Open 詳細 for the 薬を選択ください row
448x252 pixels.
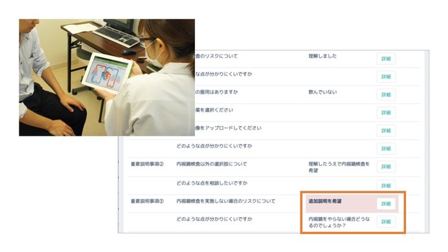pyautogui.click(x=386, y=113)
